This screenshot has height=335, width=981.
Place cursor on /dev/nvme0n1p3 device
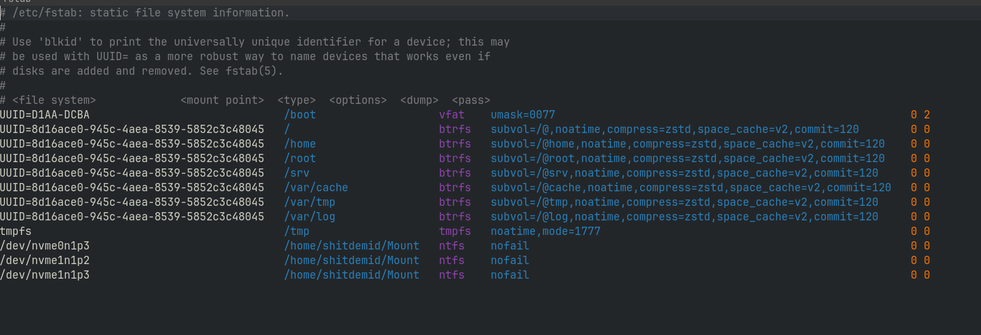click(x=44, y=246)
